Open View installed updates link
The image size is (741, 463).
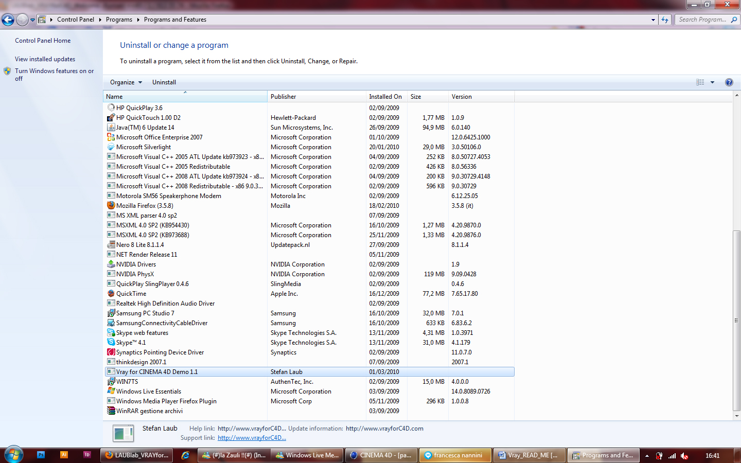[45, 59]
